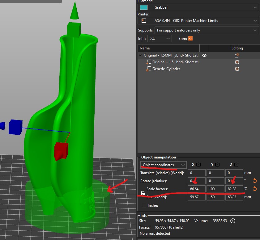Click the Size Y field 150
The image size is (260, 240).
tap(215, 197)
